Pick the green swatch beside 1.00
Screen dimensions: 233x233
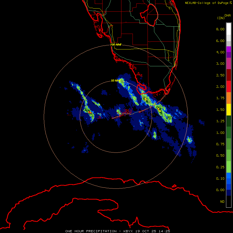(x=229, y=133)
